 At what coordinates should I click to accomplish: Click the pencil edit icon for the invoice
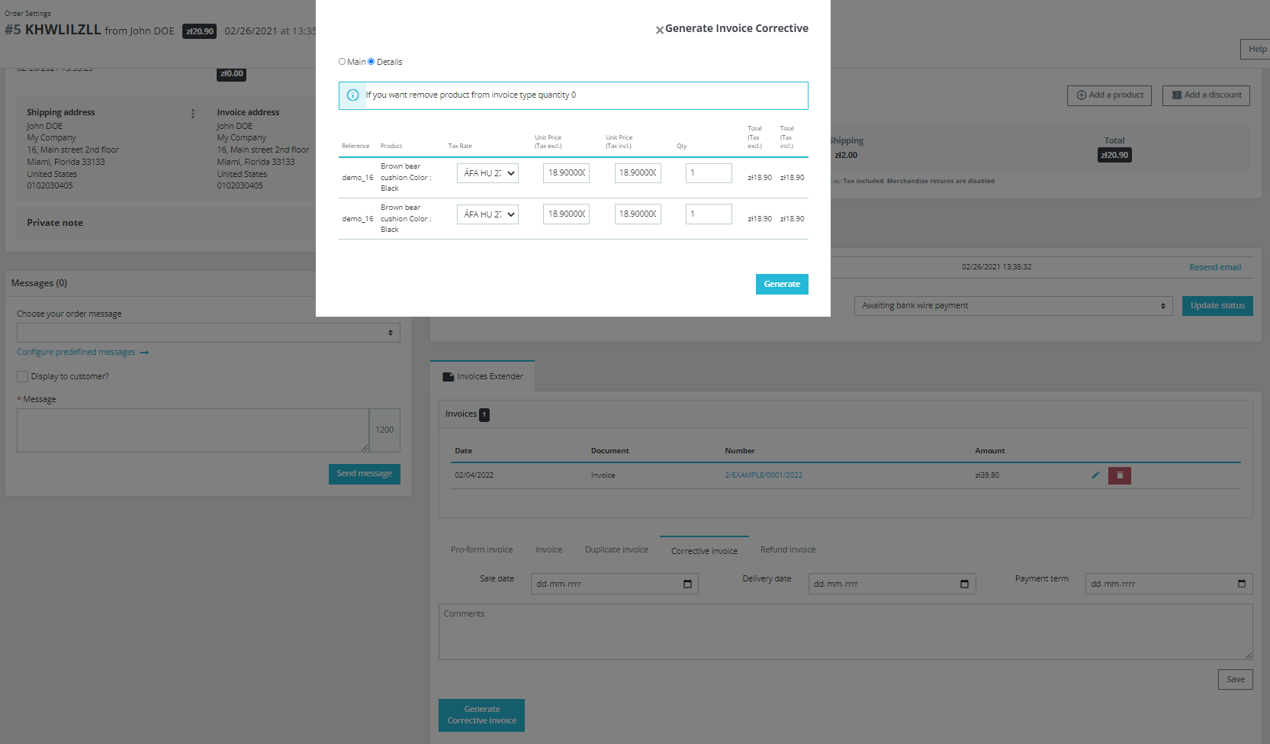click(1095, 475)
